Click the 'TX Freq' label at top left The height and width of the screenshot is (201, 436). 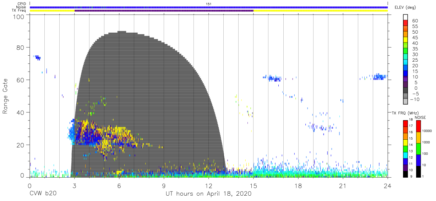[19, 11]
